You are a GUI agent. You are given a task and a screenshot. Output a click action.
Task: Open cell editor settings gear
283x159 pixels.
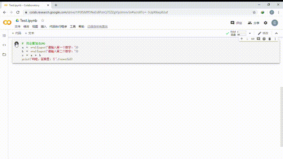coord(264,39)
